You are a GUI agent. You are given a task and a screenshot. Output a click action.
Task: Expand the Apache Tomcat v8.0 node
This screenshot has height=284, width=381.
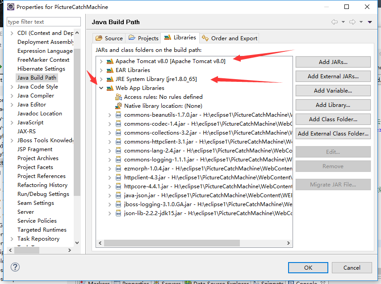101,61
